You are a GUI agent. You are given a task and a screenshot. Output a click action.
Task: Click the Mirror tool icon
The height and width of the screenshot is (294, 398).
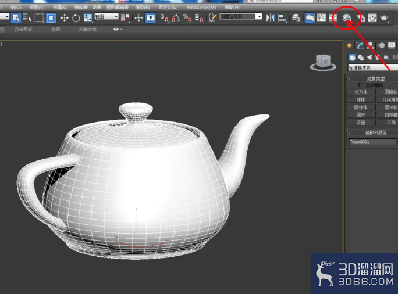[x=271, y=18]
